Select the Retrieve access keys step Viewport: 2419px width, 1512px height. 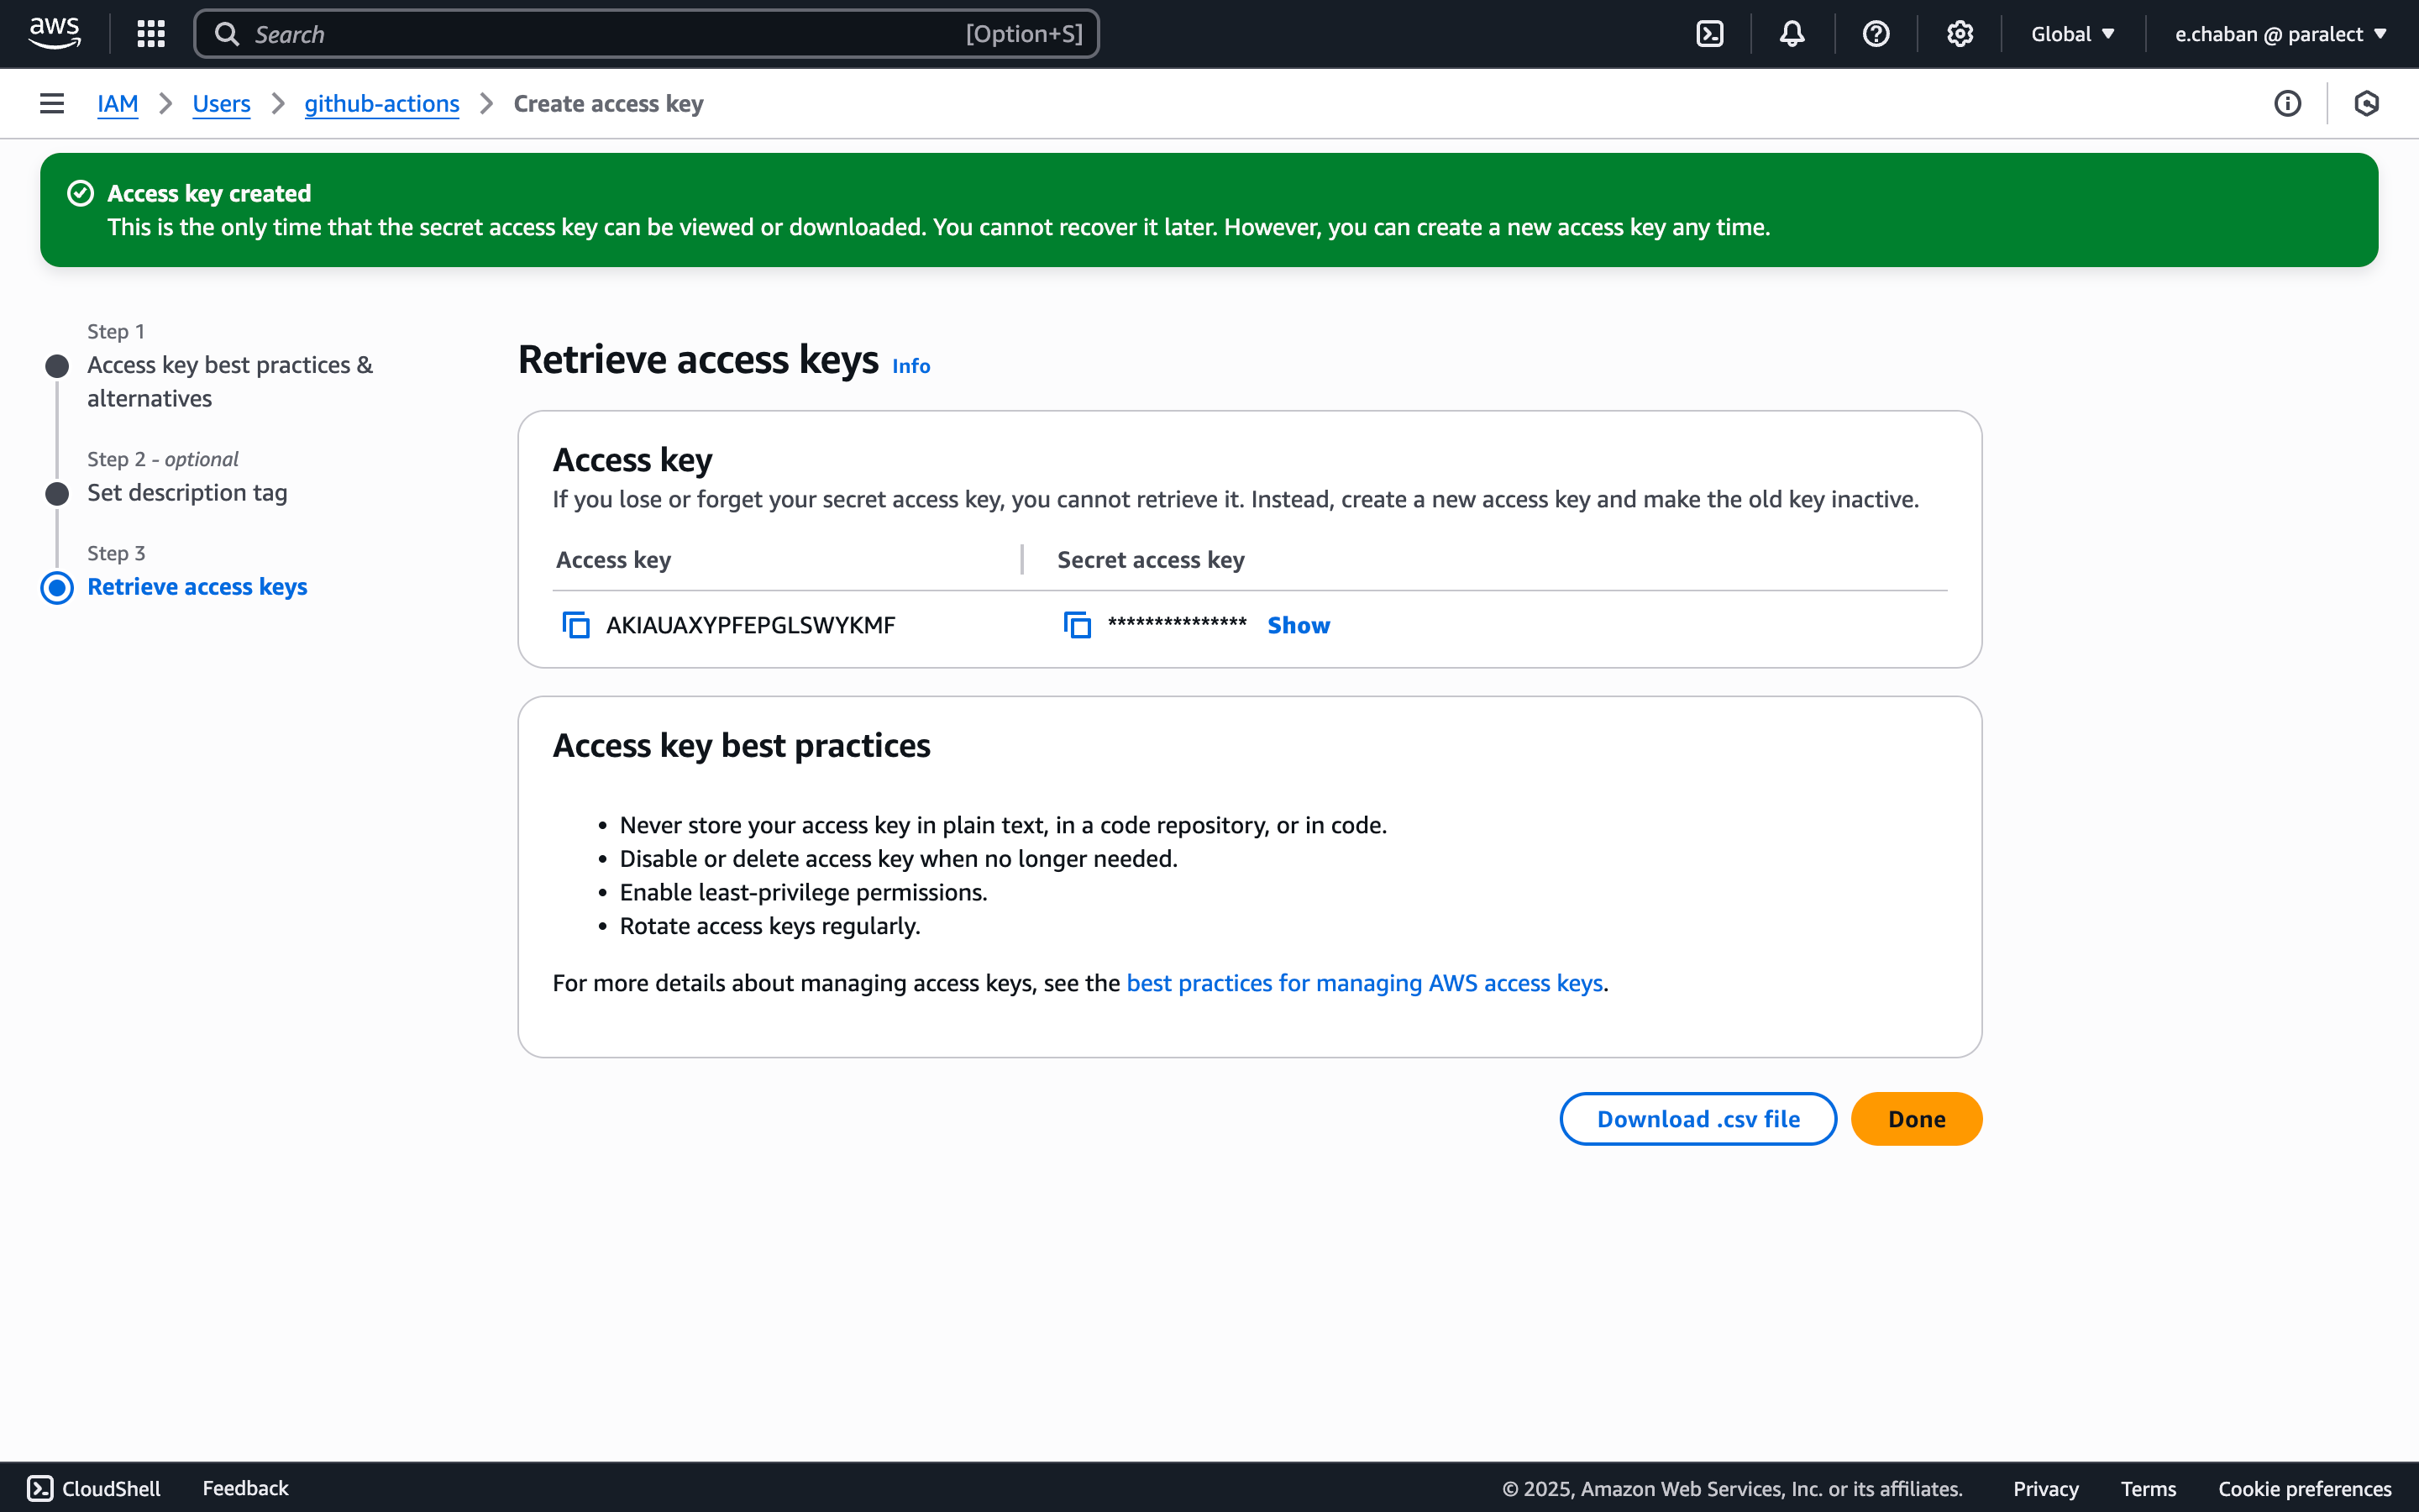pos(197,587)
